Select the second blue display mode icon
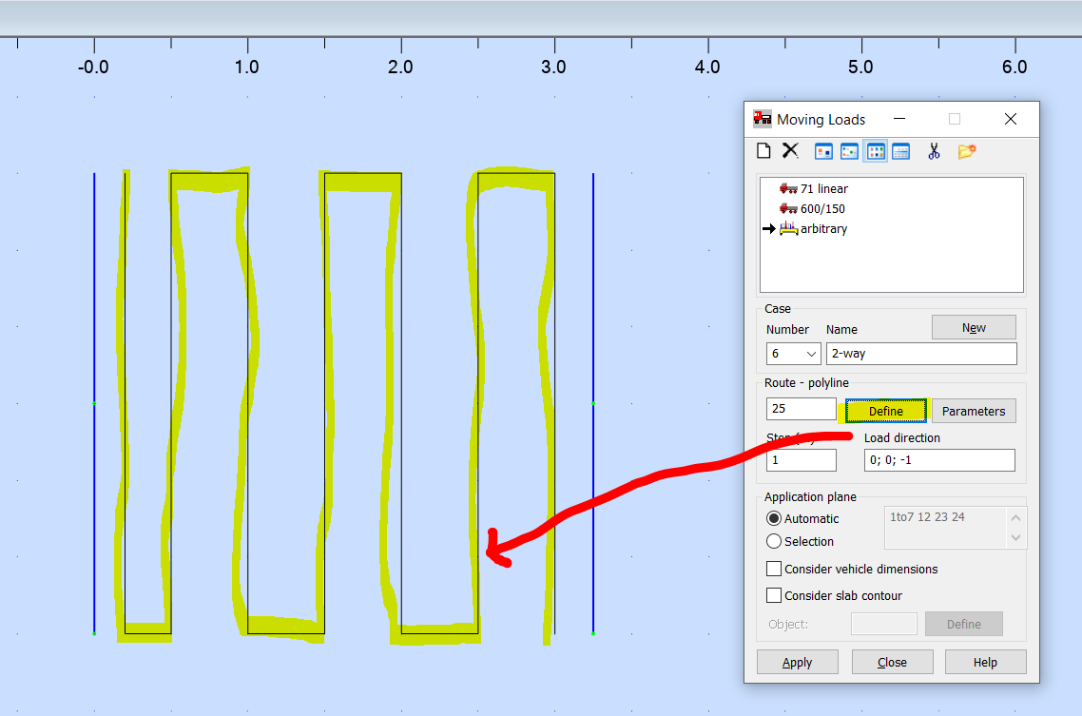Viewport: 1082px width, 716px height. pos(849,150)
